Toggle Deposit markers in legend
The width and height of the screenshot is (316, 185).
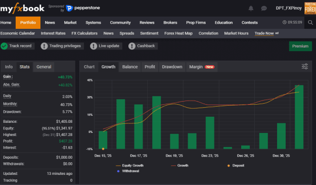tap(236, 165)
